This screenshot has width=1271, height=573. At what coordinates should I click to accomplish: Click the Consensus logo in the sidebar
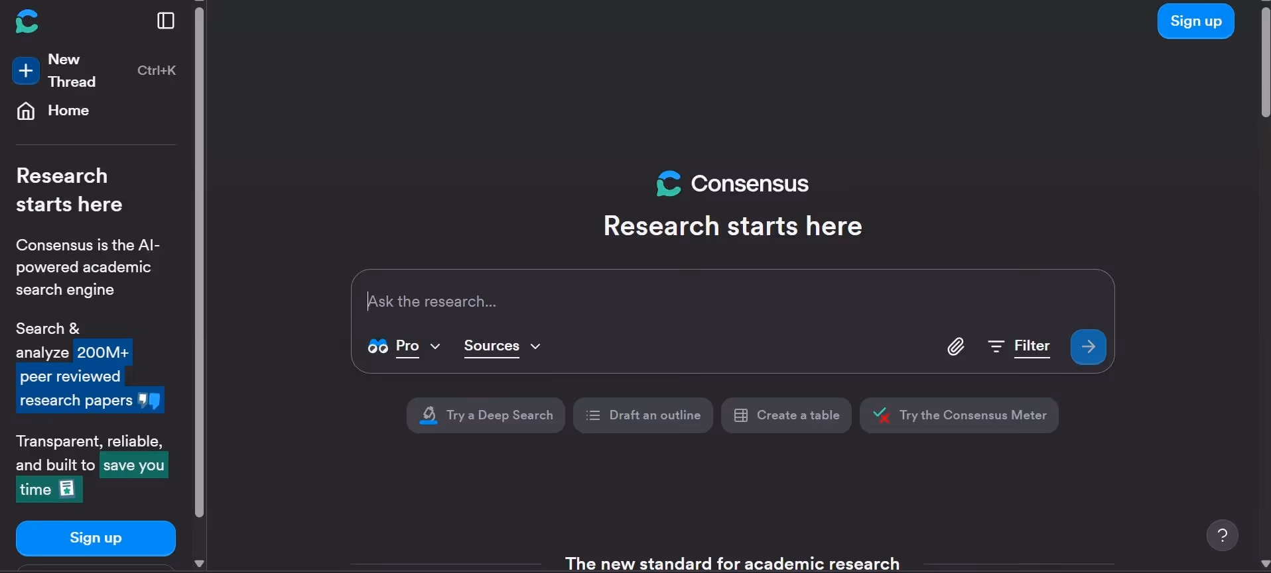[27, 21]
